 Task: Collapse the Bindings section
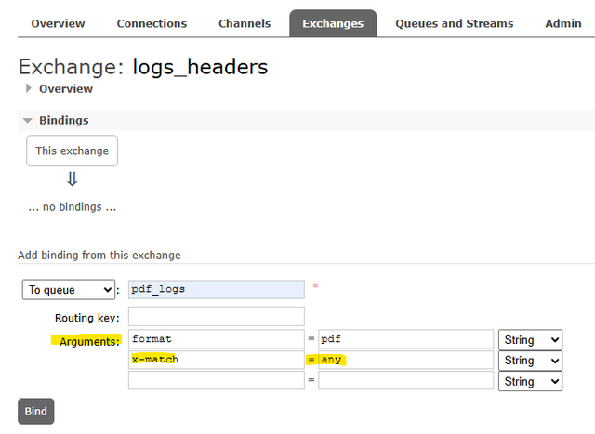pyautogui.click(x=28, y=121)
